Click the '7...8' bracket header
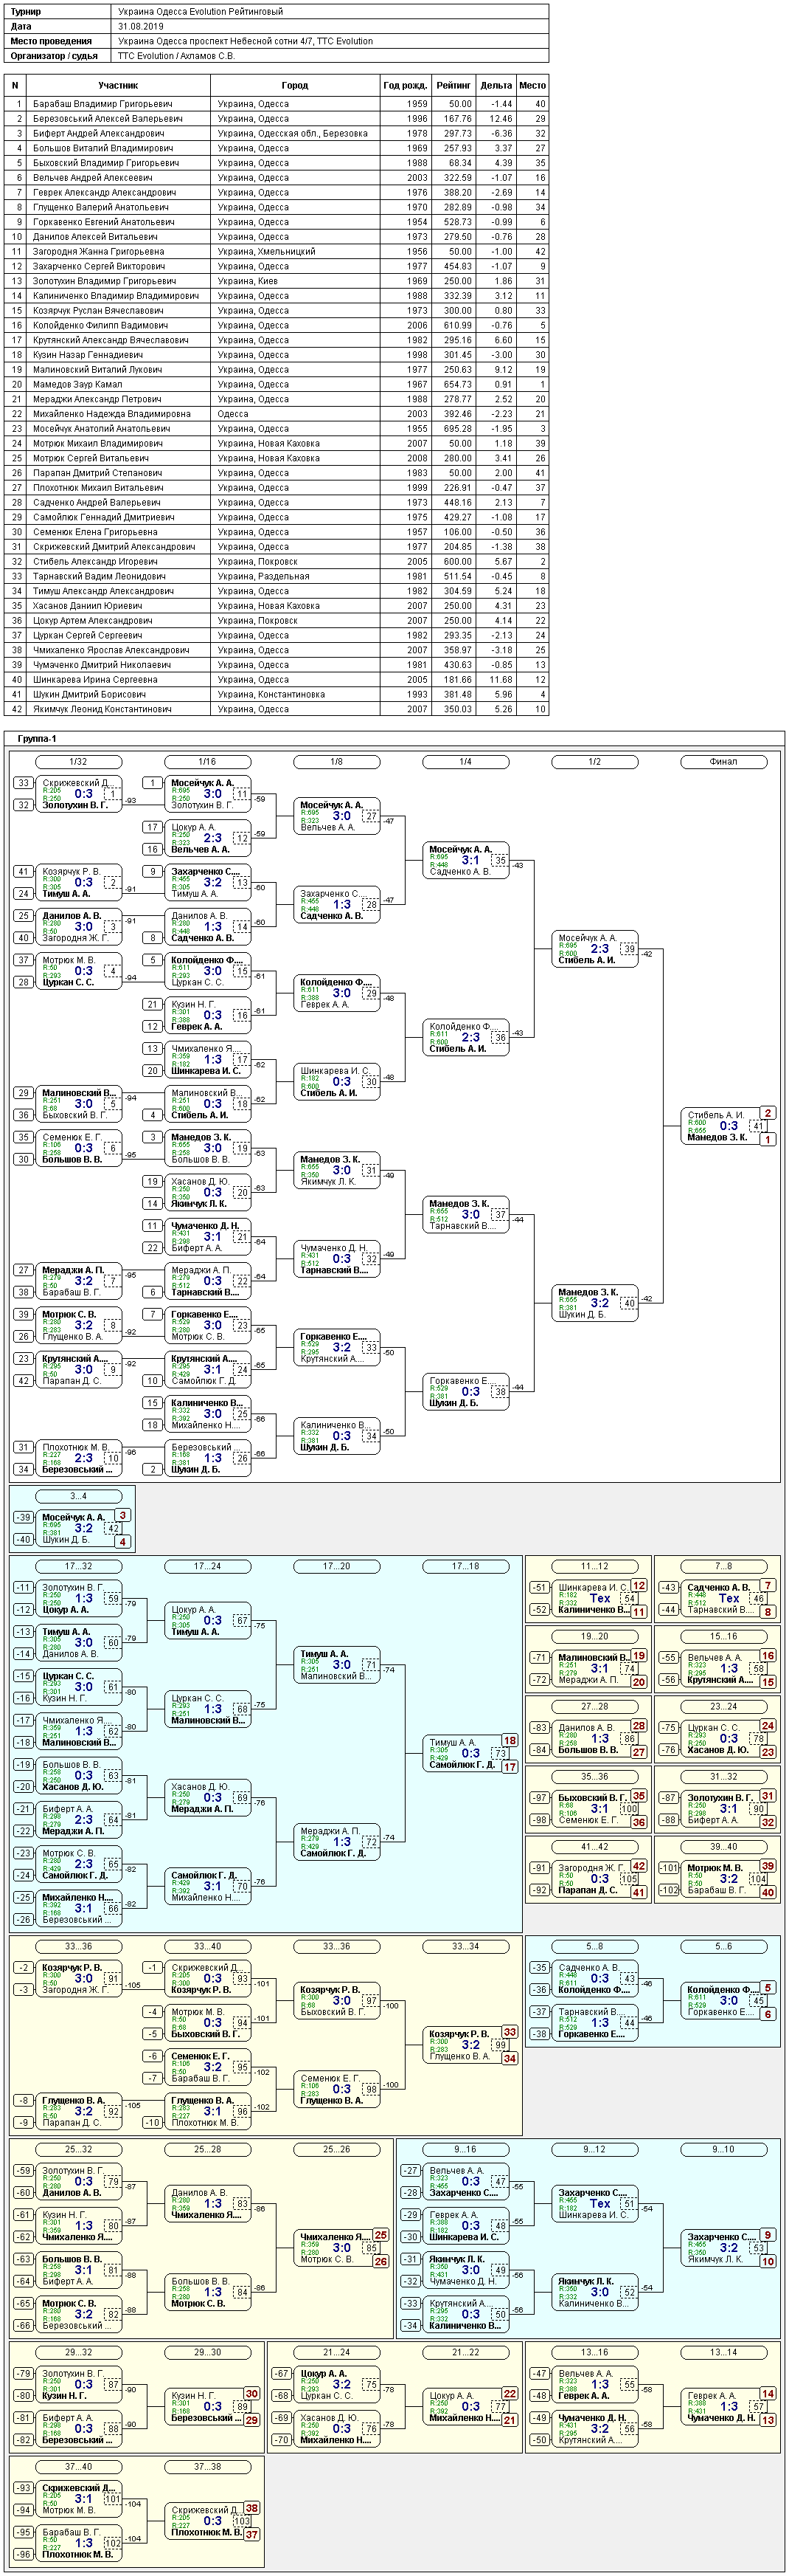This screenshot has width=789, height=2576. [723, 1566]
